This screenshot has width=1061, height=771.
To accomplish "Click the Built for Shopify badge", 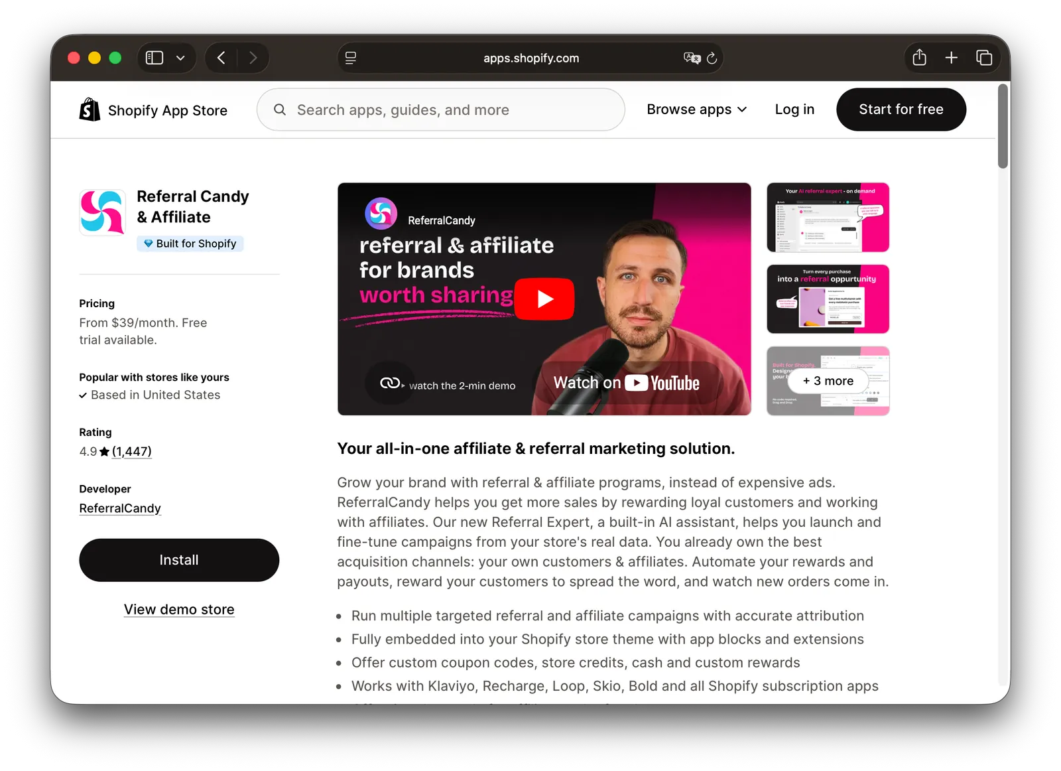I will coord(190,244).
